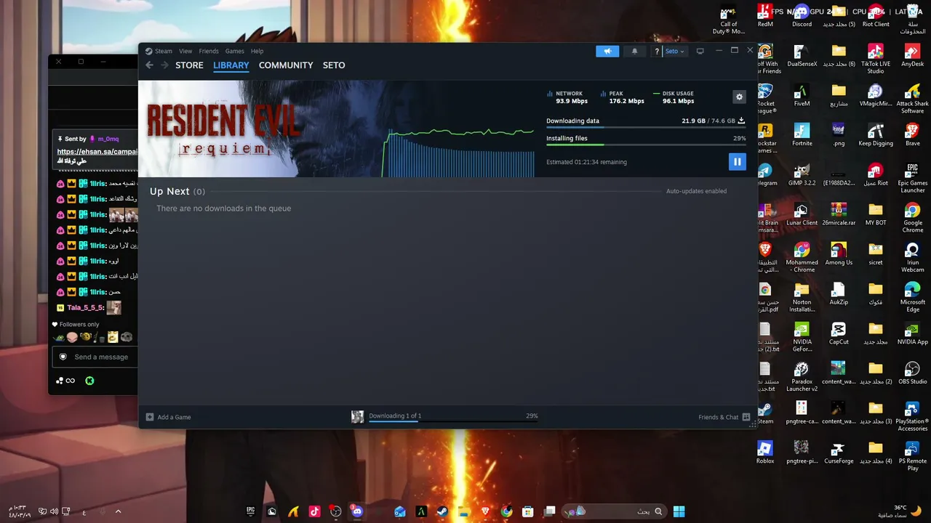
Task: Open the FiveM desktop shortcut
Action: (x=802, y=95)
